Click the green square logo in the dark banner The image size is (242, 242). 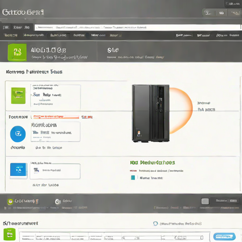[17, 52]
